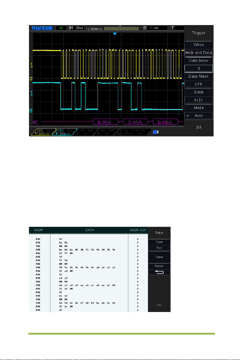The image size is (240, 360).
Task: Click the ADDR ACK column header
Action: coord(138,230)
